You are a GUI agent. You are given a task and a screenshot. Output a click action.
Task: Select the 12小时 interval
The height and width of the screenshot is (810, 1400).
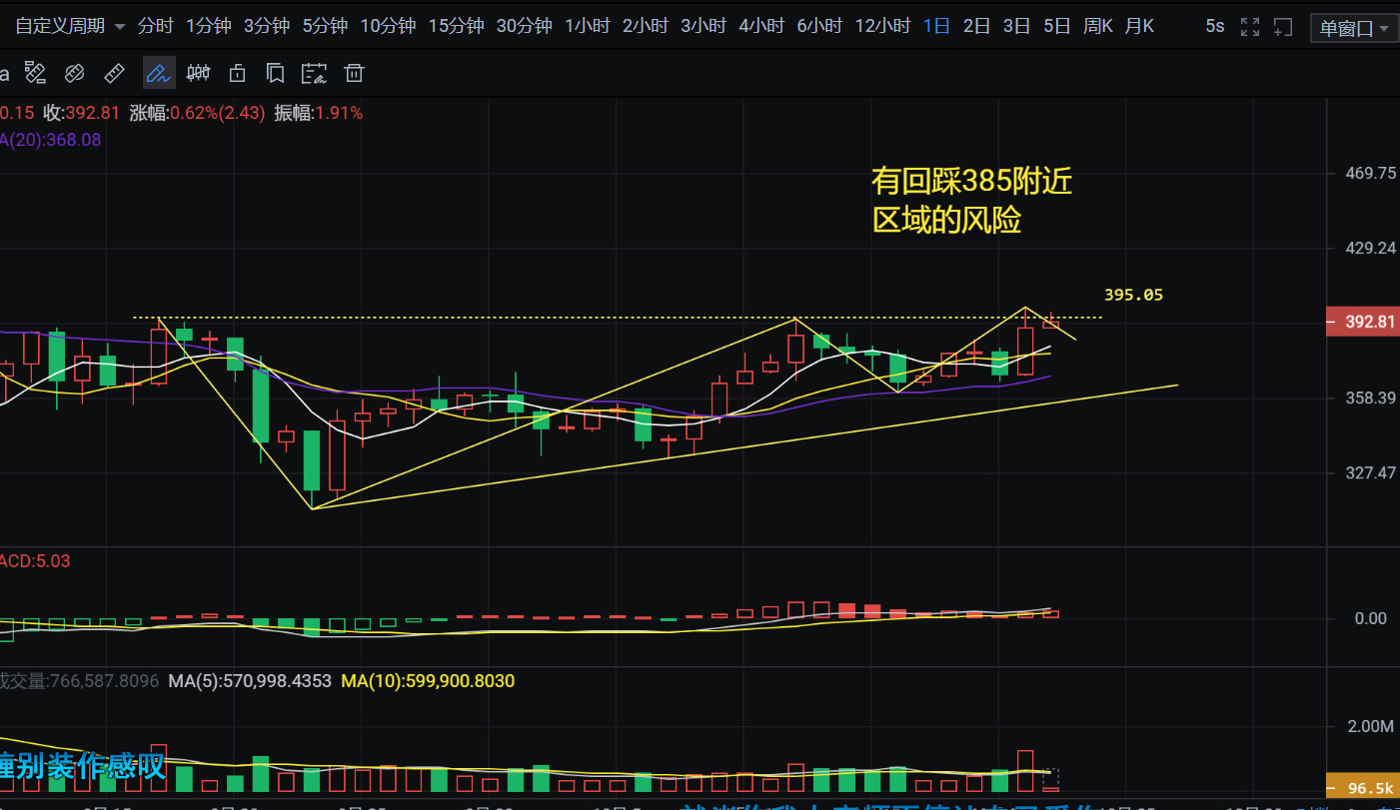pos(882,27)
